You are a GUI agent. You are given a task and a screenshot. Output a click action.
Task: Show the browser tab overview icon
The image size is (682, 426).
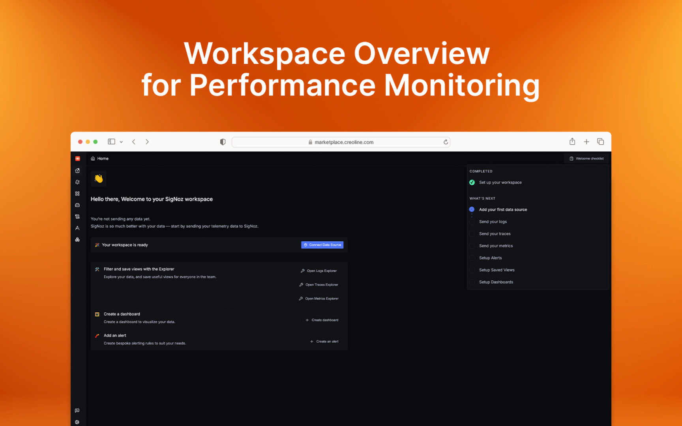point(601,142)
